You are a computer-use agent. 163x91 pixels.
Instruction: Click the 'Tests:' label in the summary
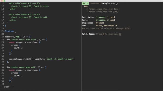[x=85, y=20]
